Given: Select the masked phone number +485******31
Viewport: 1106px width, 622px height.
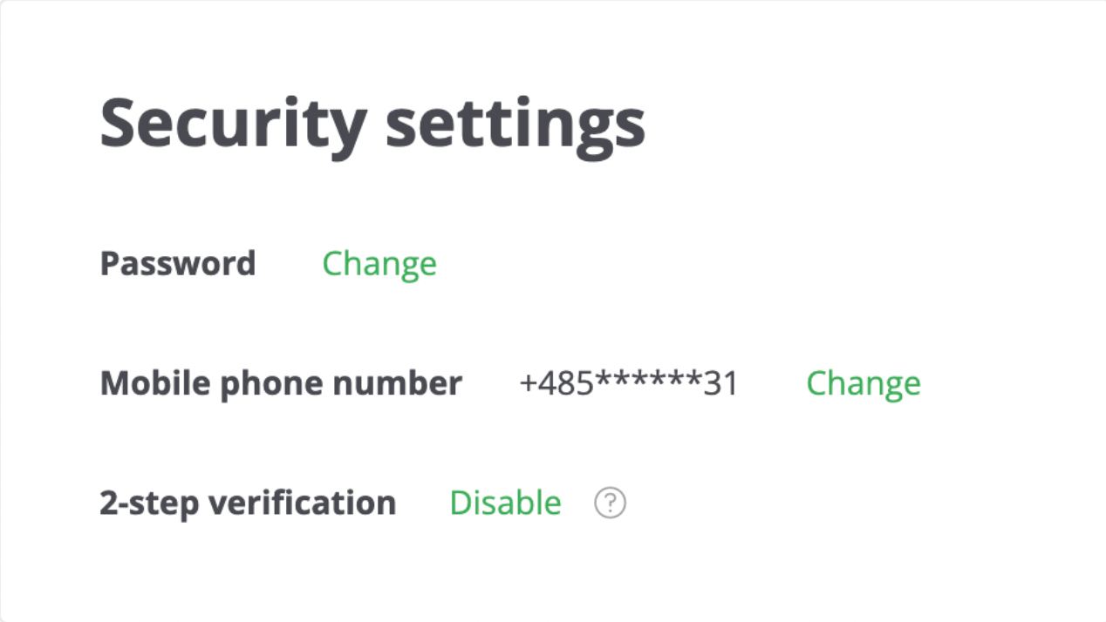Looking at the screenshot, I should coord(627,383).
